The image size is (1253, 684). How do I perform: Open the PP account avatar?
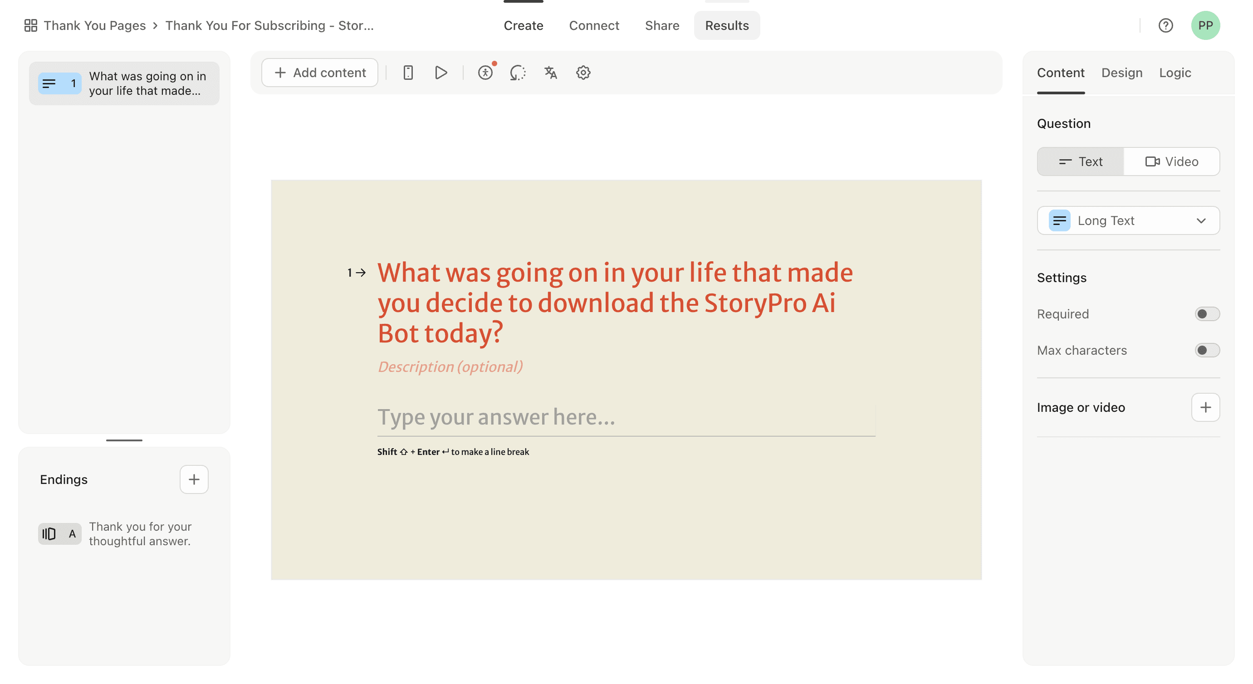coord(1205,25)
